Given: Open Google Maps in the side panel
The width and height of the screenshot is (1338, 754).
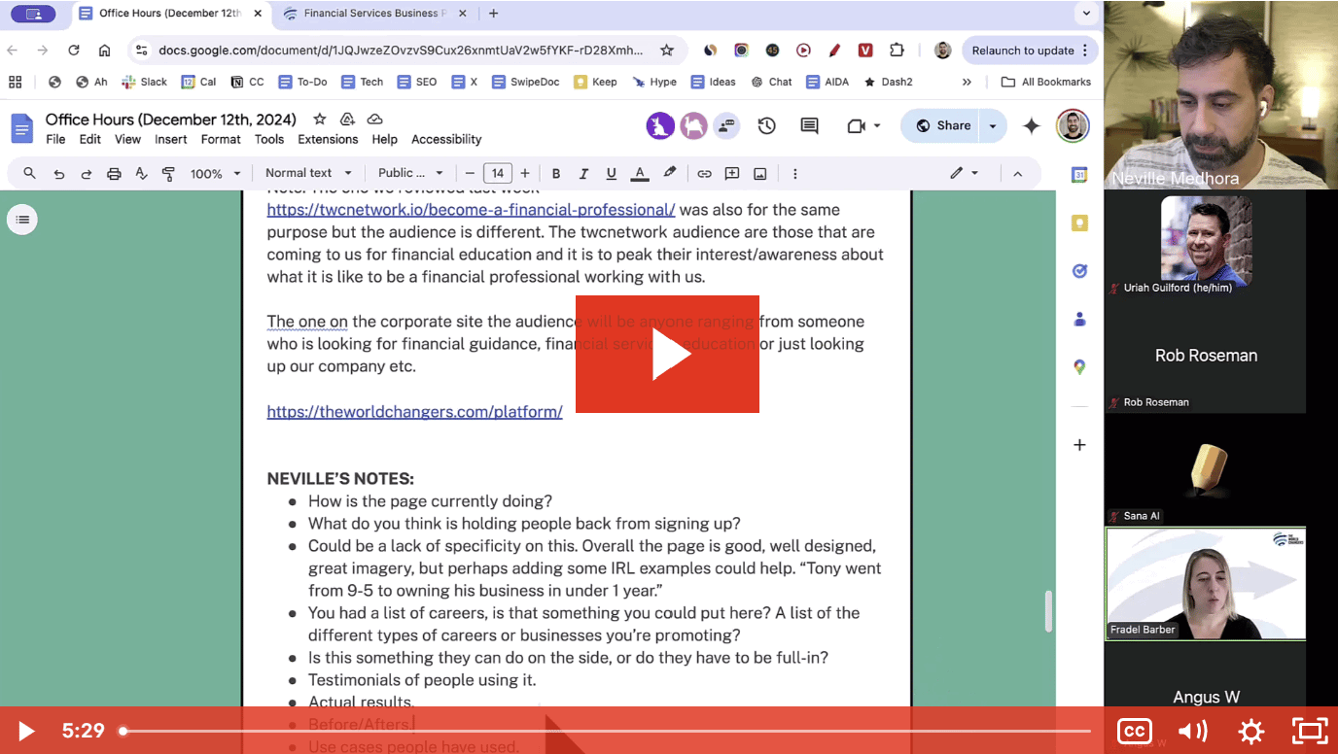Looking at the screenshot, I should coord(1079,367).
